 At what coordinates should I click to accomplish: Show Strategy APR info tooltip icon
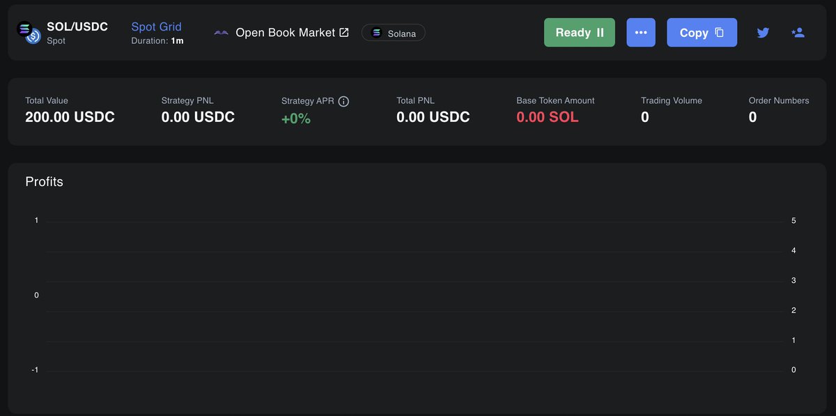[343, 101]
